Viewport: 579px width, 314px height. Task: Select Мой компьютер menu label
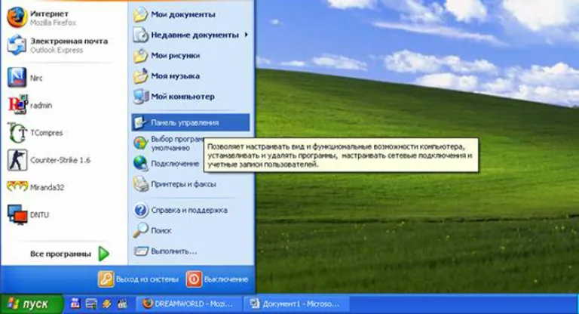pos(182,97)
